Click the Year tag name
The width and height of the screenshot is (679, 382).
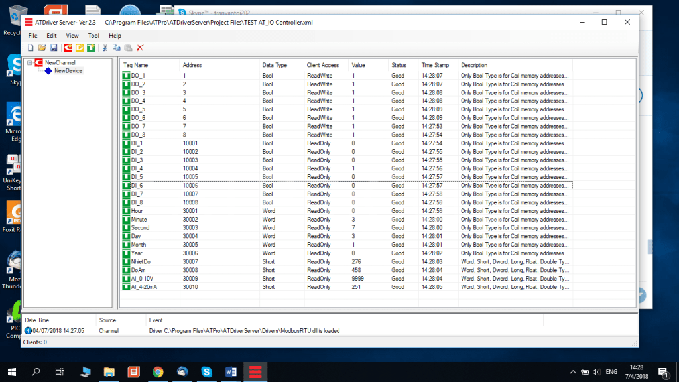click(x=137, y=253)
